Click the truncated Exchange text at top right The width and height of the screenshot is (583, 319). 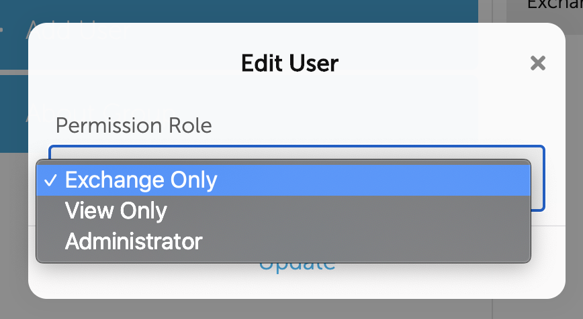pos(554,5)
